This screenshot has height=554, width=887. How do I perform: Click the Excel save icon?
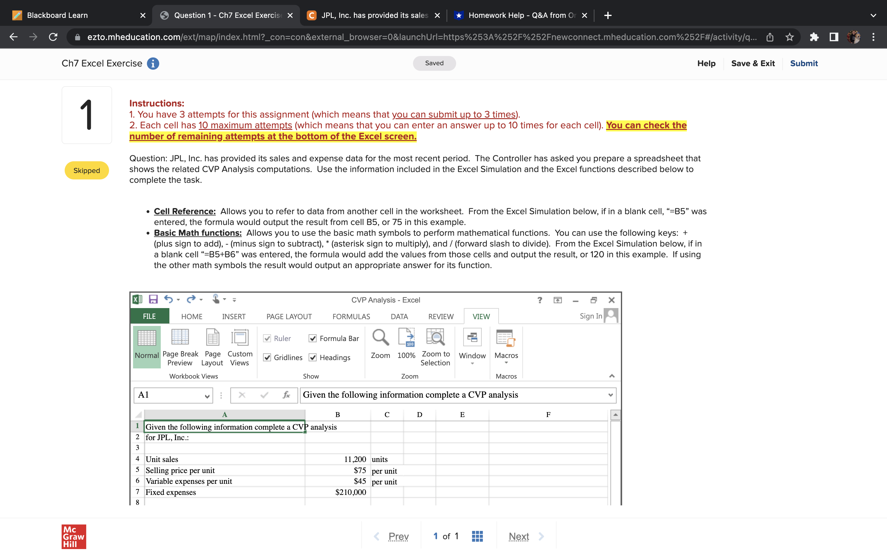pyautogui.click(x=153, y=299)
